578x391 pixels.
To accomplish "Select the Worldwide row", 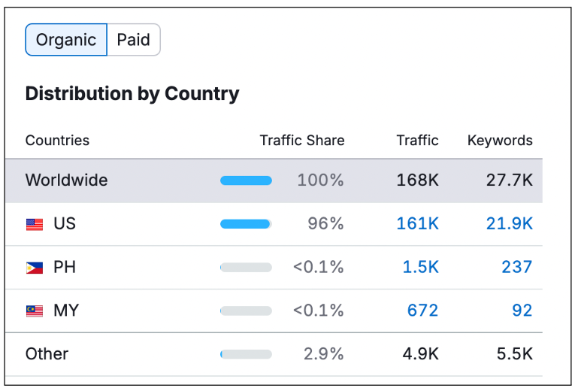I will [66, 180].
